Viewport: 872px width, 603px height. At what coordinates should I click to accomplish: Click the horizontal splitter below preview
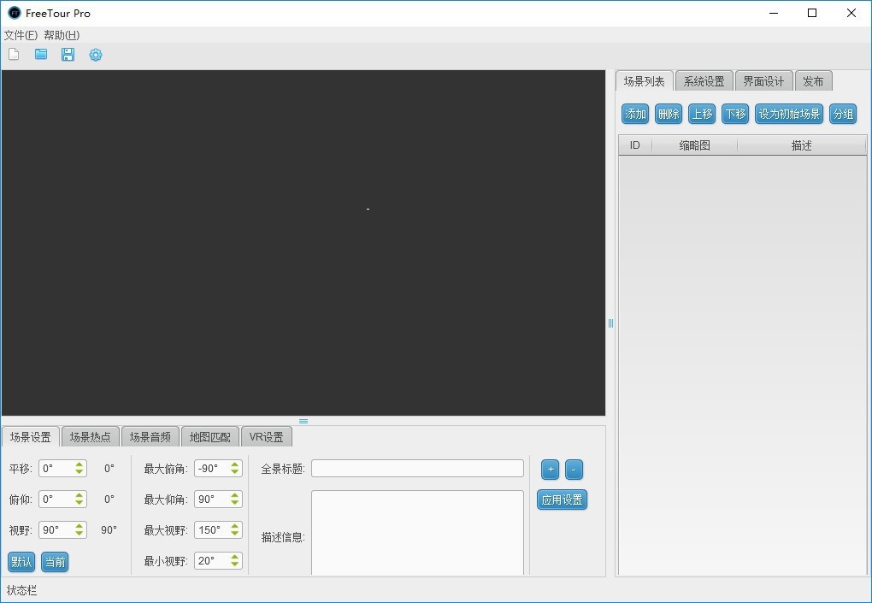tap(303, 421)
